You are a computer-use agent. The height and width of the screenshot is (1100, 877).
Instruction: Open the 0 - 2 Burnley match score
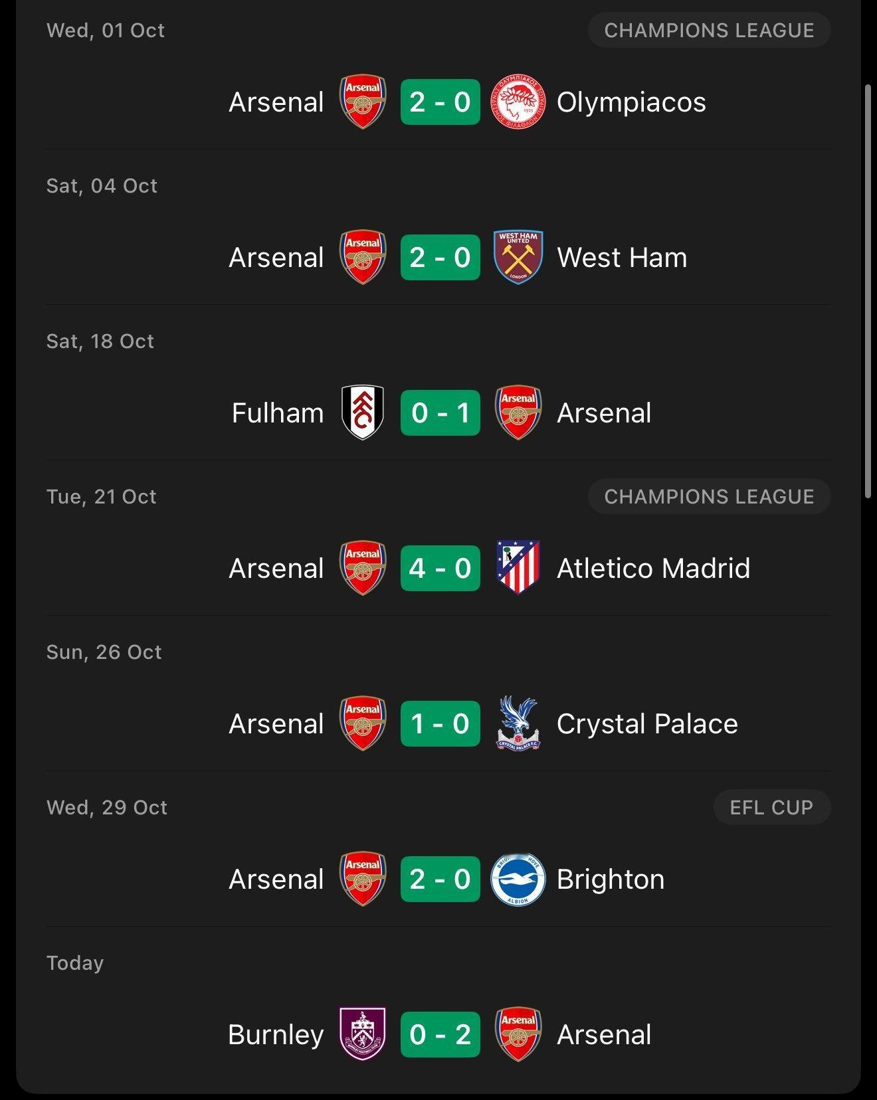[x=440, y=1034]
